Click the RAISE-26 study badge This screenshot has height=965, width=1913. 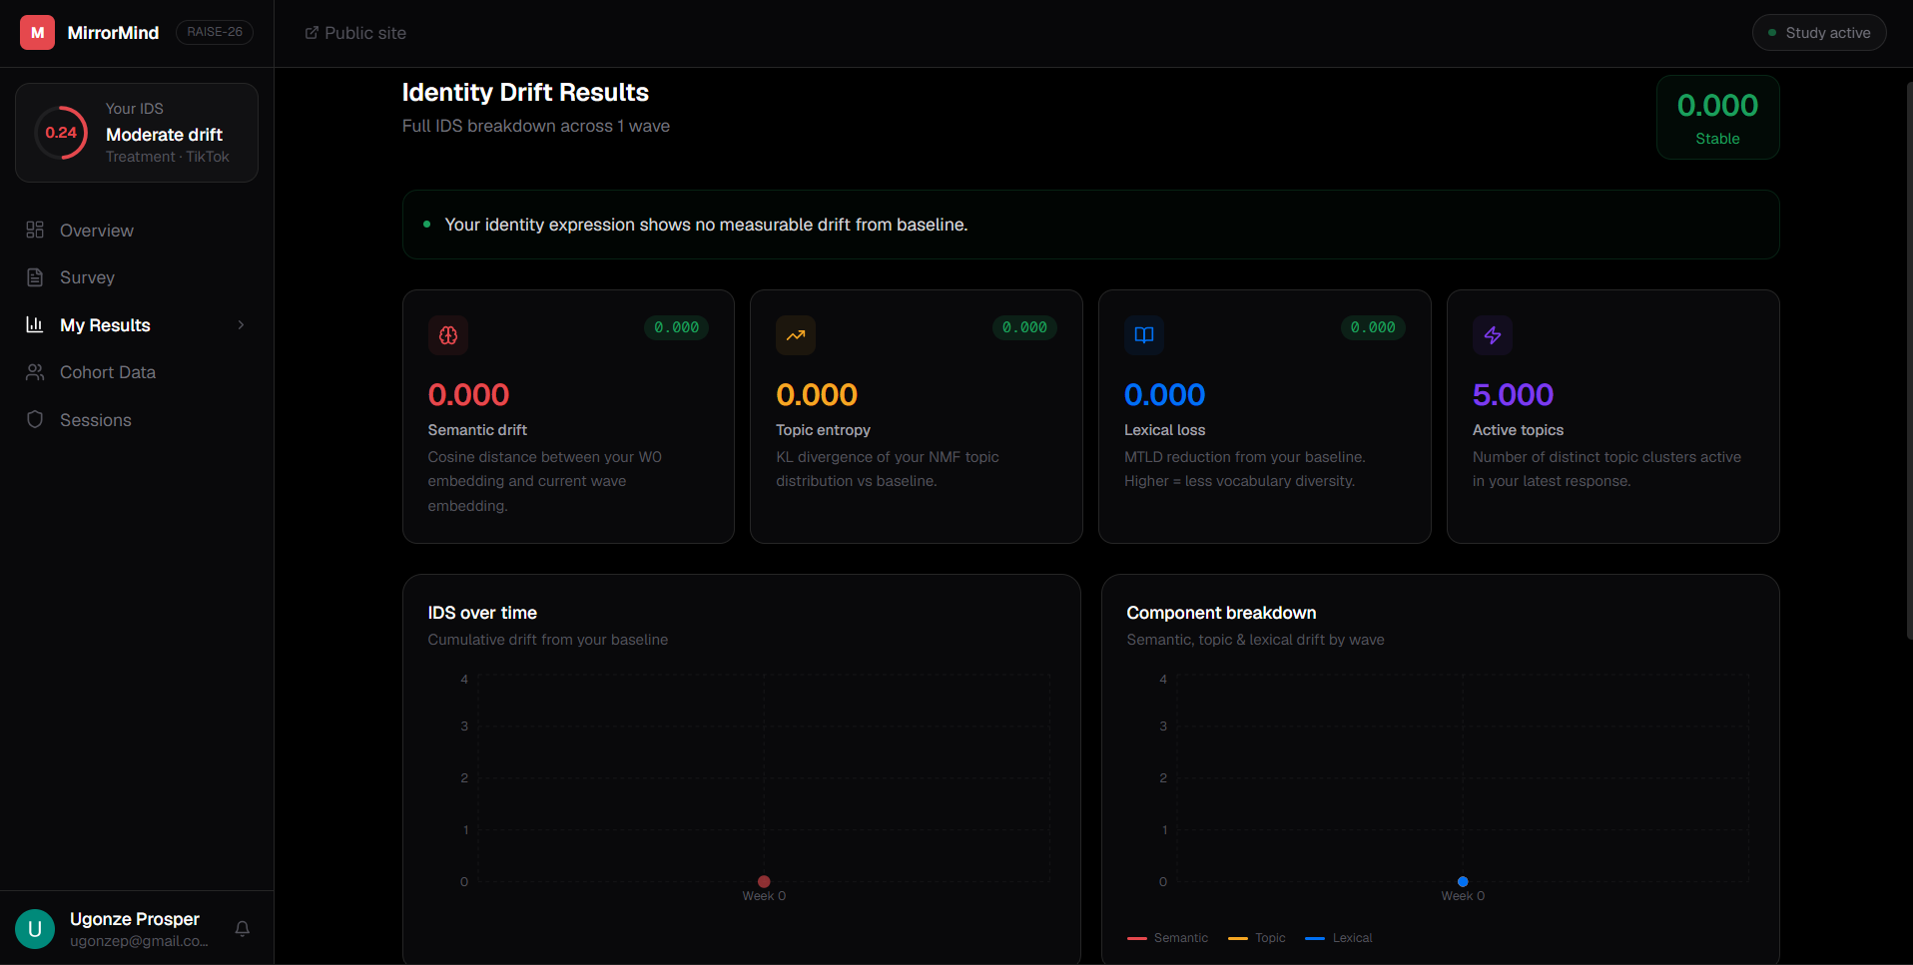tap(215, 32)
